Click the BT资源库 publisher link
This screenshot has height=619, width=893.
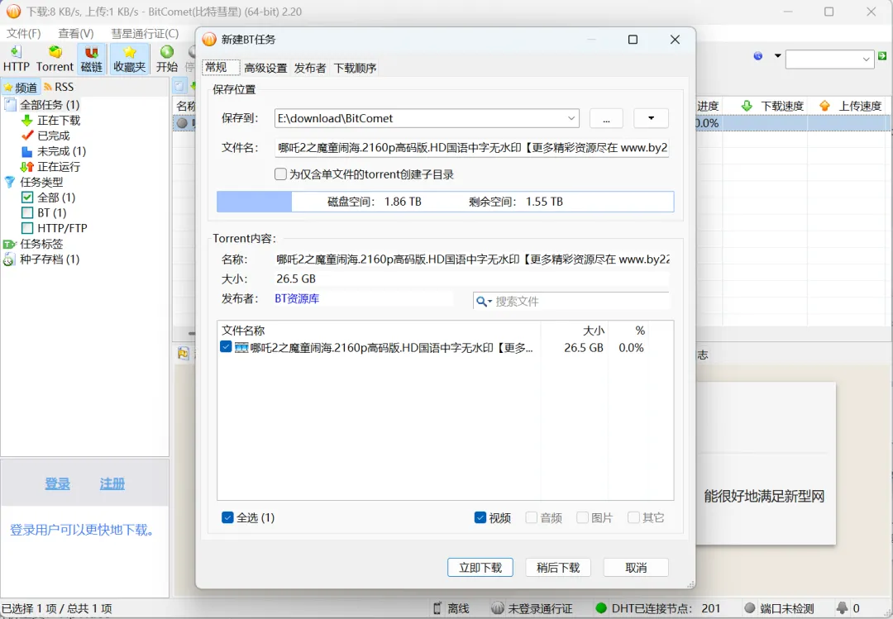(x=297, y=298)
